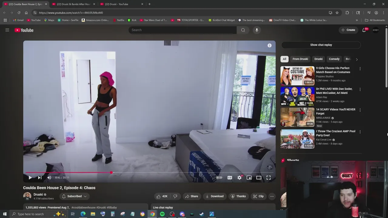The image size is (388, 218).
Task: Like the video with 42K likes
Action: (x=162, y=196)
